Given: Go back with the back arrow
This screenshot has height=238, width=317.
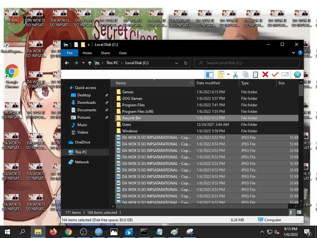Looking at the screenshot, I should (x=67, y=63).
